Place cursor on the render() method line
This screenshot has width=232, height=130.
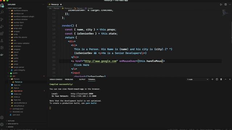click(69, 26)
